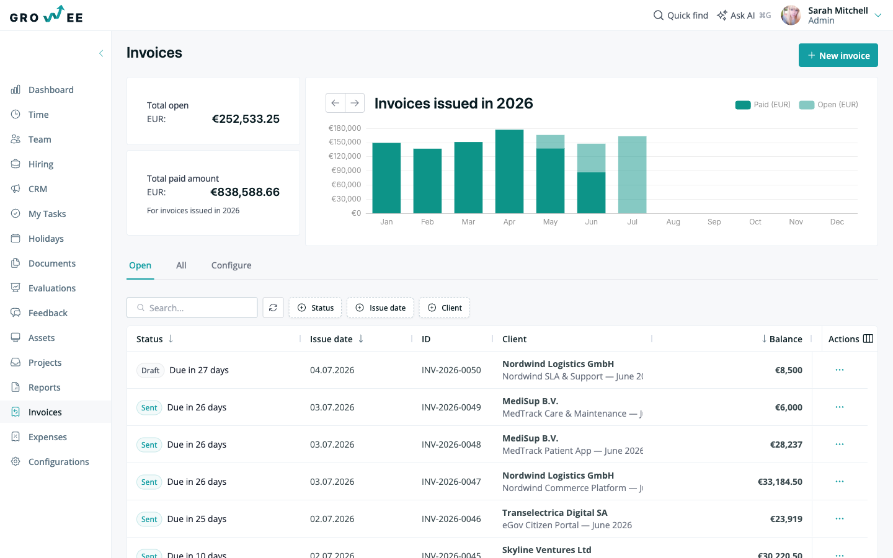893x558 pixels.
Task: Toggle Open (EUR) legend swatch
Action: 807,105
